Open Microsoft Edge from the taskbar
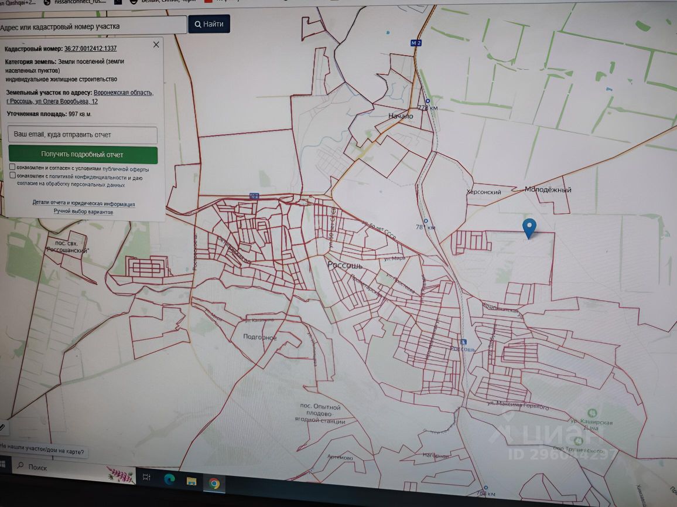The height and width of the screenshot is (507, 677). pos(169,479)
